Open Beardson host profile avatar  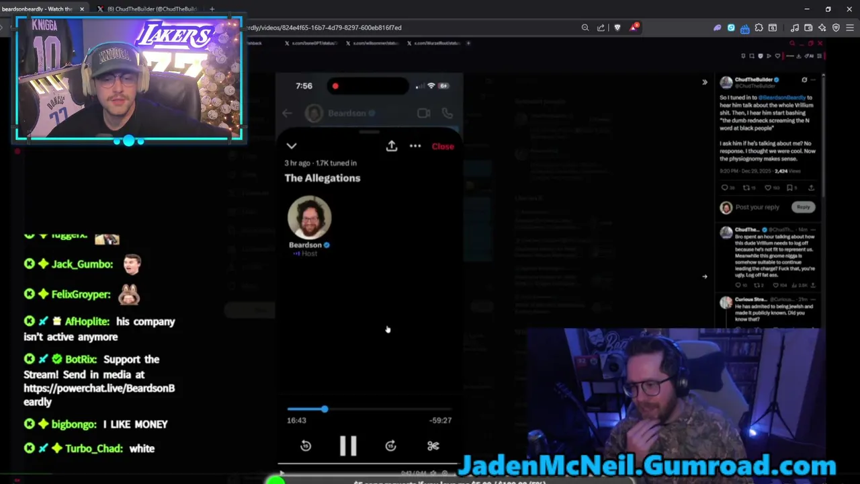[x=310, y=217]
